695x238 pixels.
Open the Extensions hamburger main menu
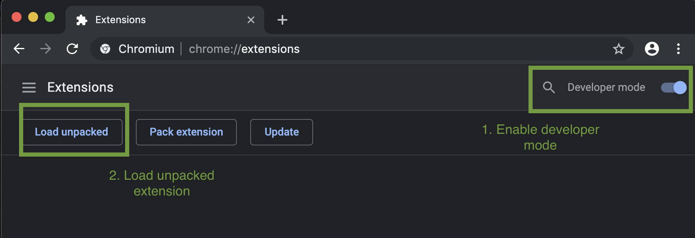pyautogui.click(x=29, y=88)
